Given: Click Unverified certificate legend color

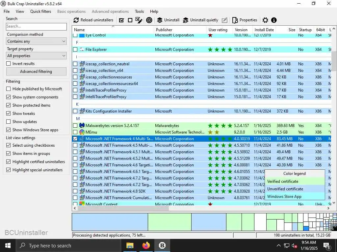Looking at the screenshot, I should coord(295,189).
